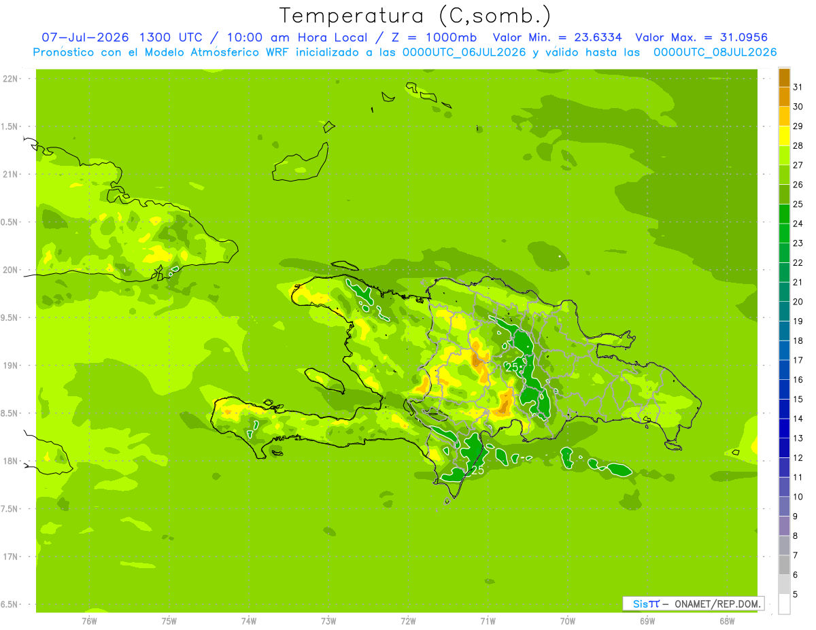
Task: Pick the colorbar swatch between 29 and 30
Action: click(784, 117)
